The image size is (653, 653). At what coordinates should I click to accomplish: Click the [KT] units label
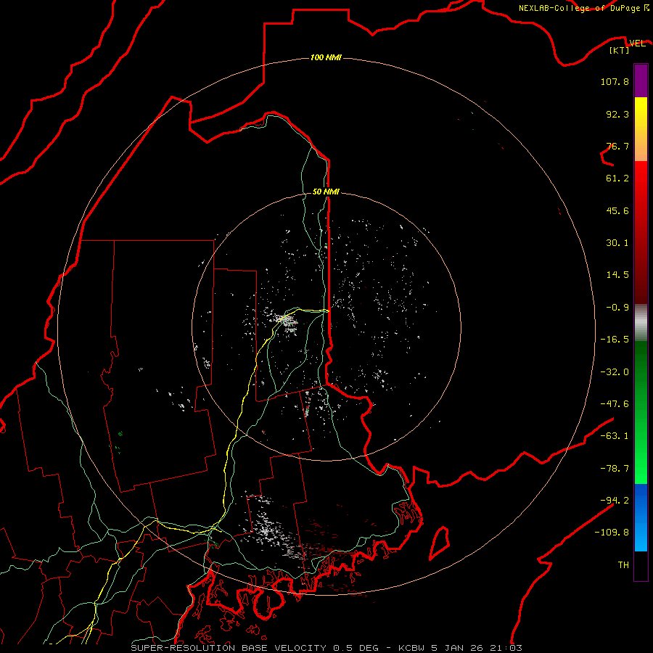tap(620, 50)
